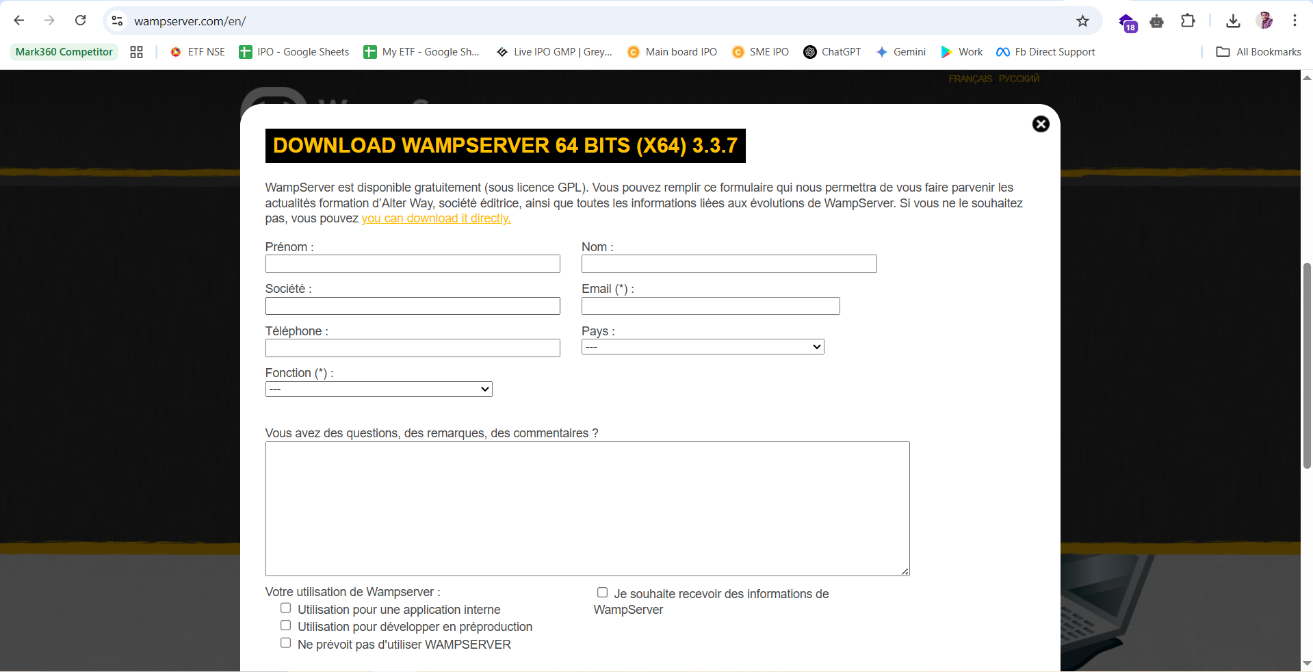1313x672 pixels.
Task: Focus the Société input field
Action: point(413,306)
